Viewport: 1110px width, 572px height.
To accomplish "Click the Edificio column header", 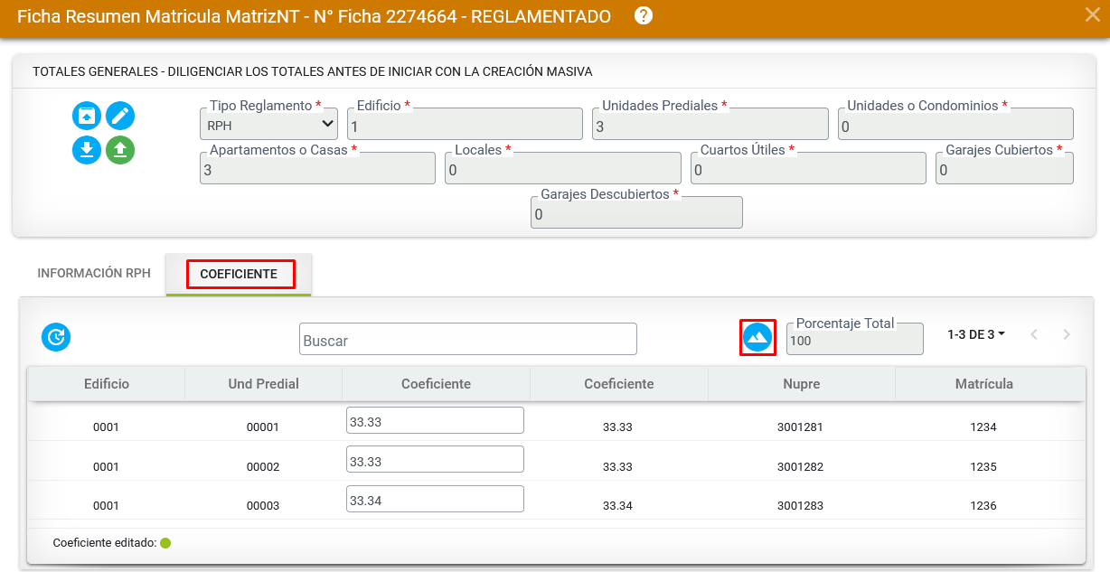I will tap(107, 384).
